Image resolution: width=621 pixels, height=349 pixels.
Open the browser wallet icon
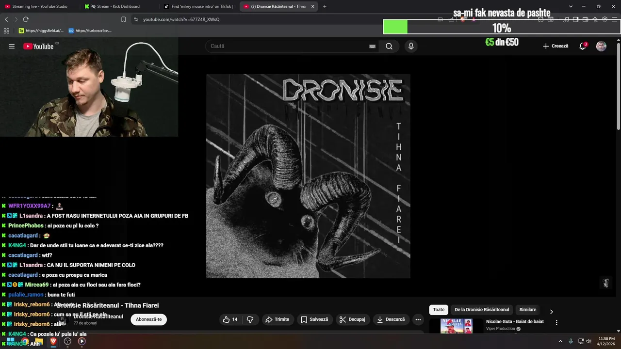click(586, 19)
